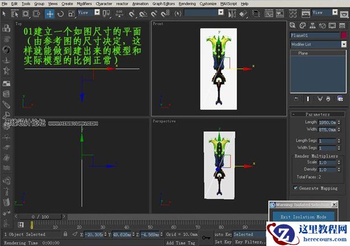Open the Selected key filter dropdown
This screenshot has width=350, height=246.
pos(250,234)
